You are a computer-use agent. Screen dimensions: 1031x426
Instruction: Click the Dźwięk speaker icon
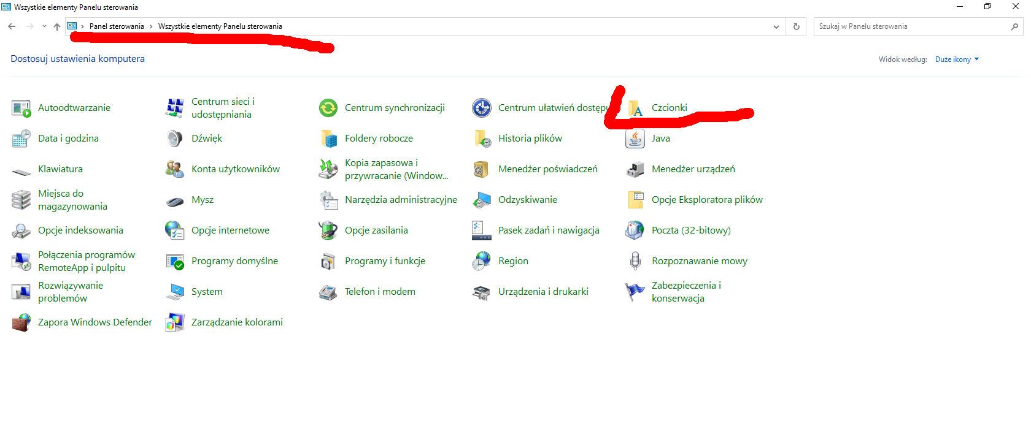[x=175, y=139]
